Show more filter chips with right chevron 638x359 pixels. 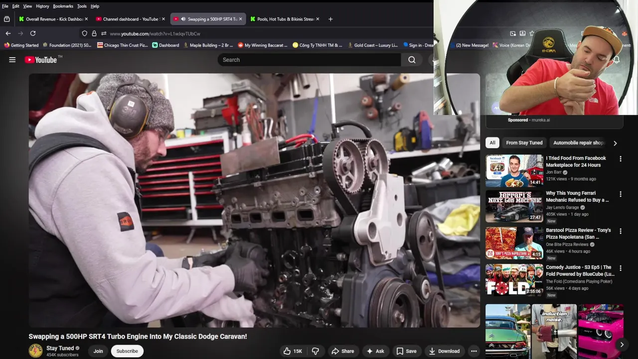pos(615,143)
